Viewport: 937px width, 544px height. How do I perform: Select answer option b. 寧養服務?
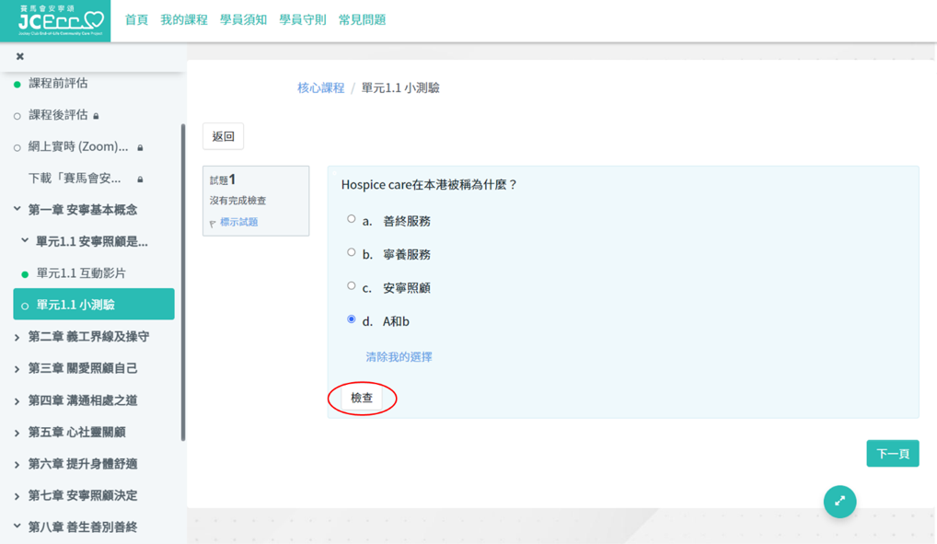click(351, 252)
